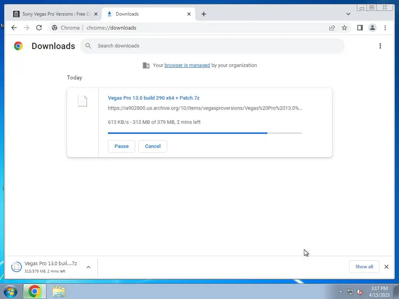Click the taskbar clock showing 3:17 PM

coord(379,292)
